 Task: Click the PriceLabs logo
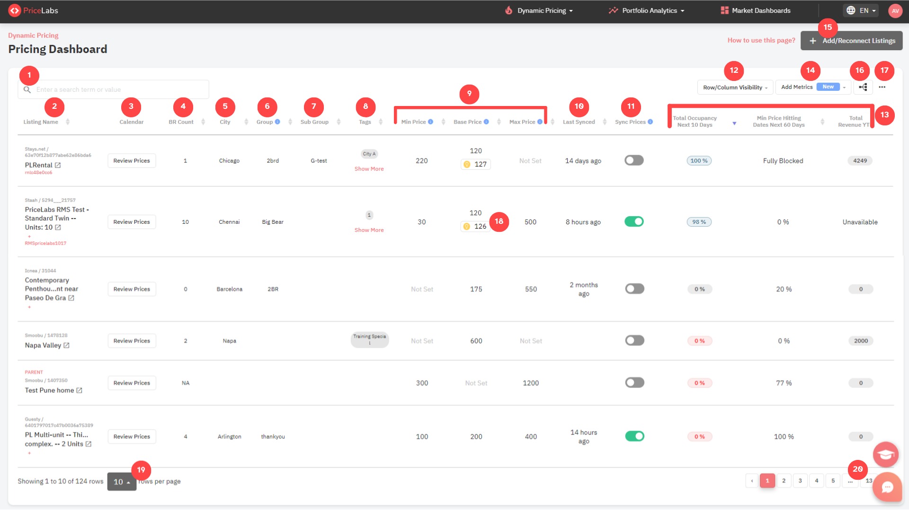coord(33,10)
